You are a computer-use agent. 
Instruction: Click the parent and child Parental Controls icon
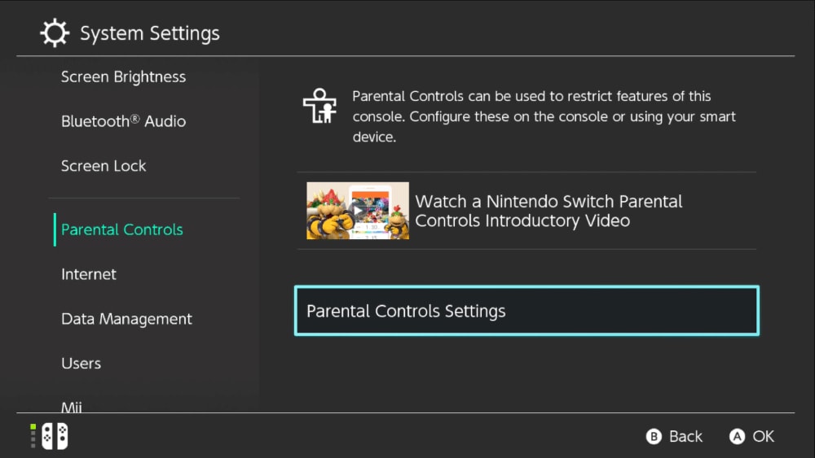point(319,106)
